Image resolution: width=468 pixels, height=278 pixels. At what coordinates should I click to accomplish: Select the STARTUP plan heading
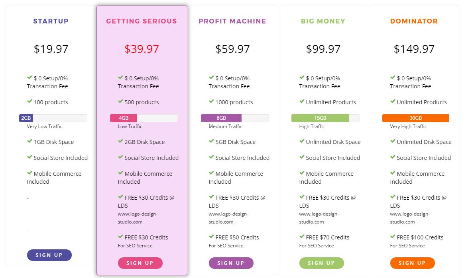tap(51, 21)
